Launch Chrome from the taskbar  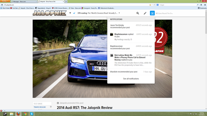click(x=25, y=114)
